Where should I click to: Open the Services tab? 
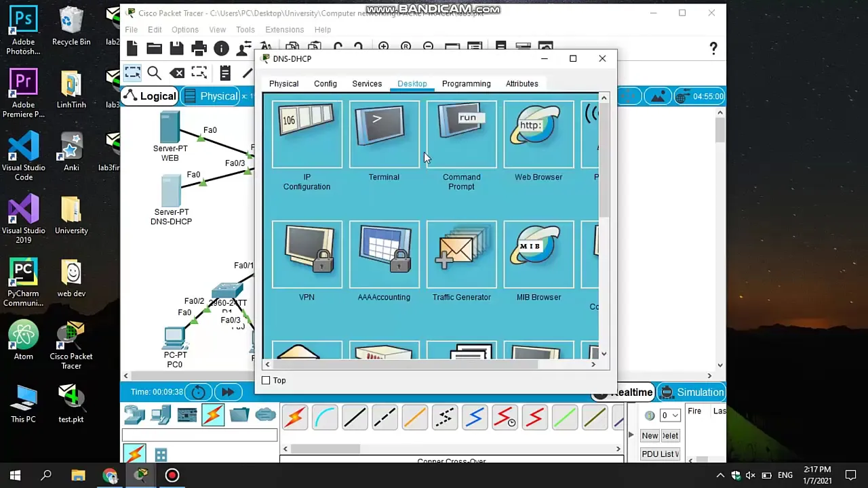(x=367, y=84)
